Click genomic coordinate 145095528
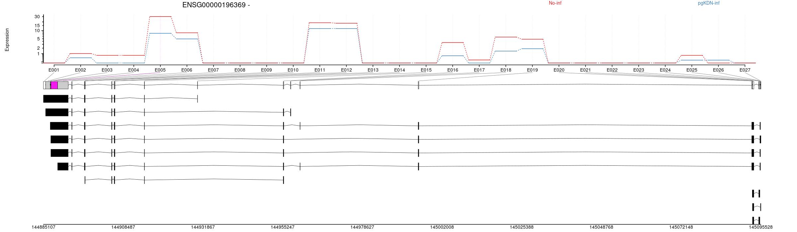Viewport: 797px width, 232px height. pyautogui.click(x=761, y=227)
